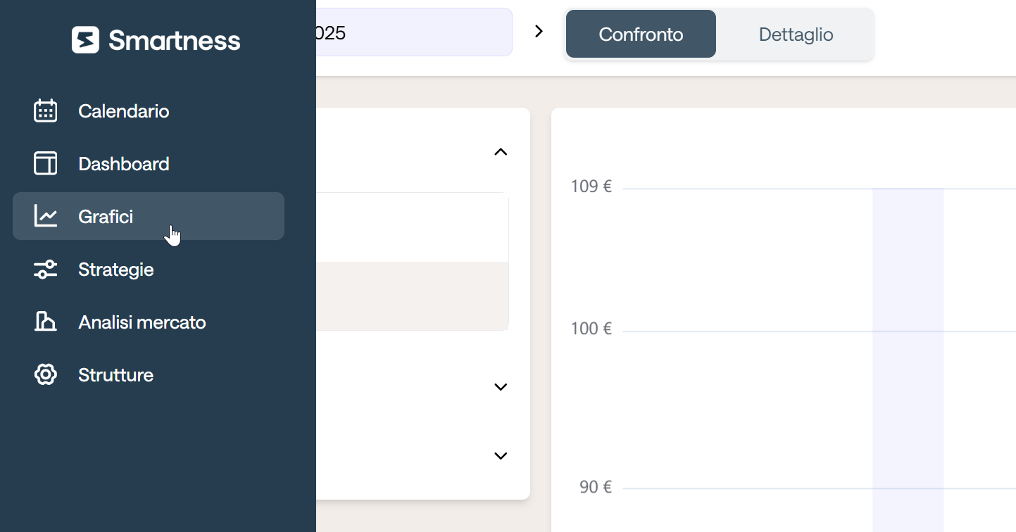Open the Strategie page
The image size is (1016, 532).
(x=149, y=270)
